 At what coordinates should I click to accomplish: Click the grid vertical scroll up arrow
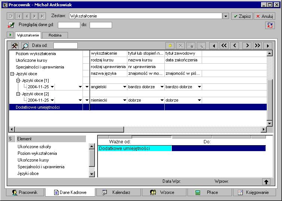point(269,53)
